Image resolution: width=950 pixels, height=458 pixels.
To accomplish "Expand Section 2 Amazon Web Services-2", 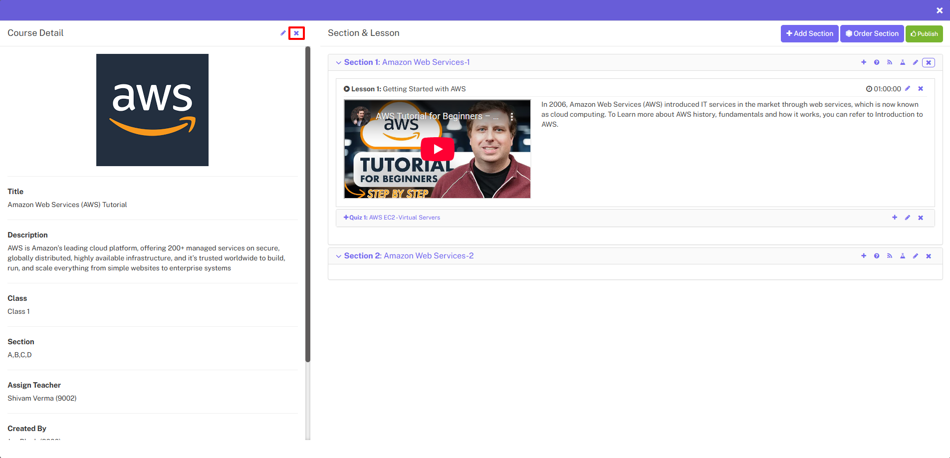I will pyautogui.click(x=339, y=255).
